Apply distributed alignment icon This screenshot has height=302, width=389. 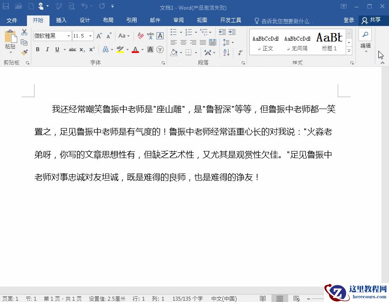click(213, 42)
